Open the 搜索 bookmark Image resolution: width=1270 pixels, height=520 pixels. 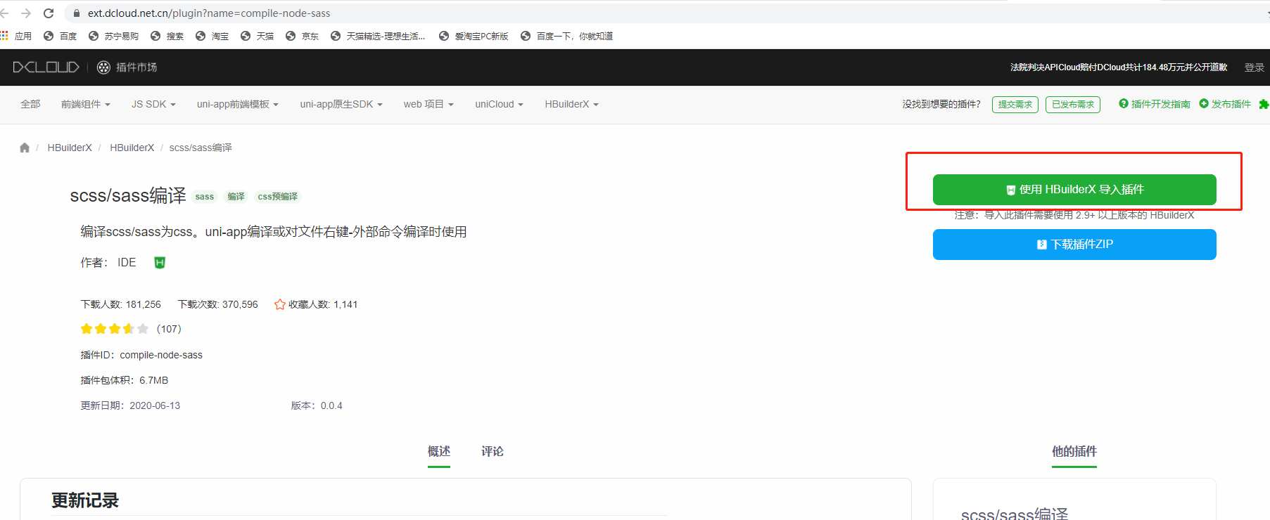coord(167,36)
